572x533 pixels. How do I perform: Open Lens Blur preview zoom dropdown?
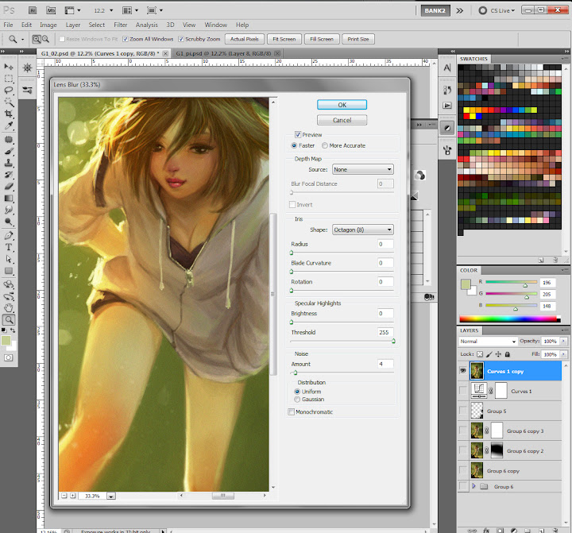point(112,496)
